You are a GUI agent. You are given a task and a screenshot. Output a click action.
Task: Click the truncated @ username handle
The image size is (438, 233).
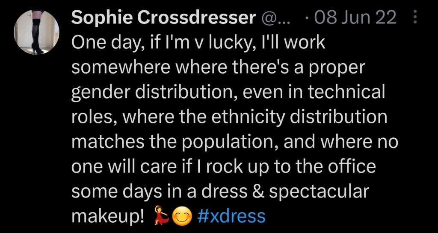pos(275,17)
